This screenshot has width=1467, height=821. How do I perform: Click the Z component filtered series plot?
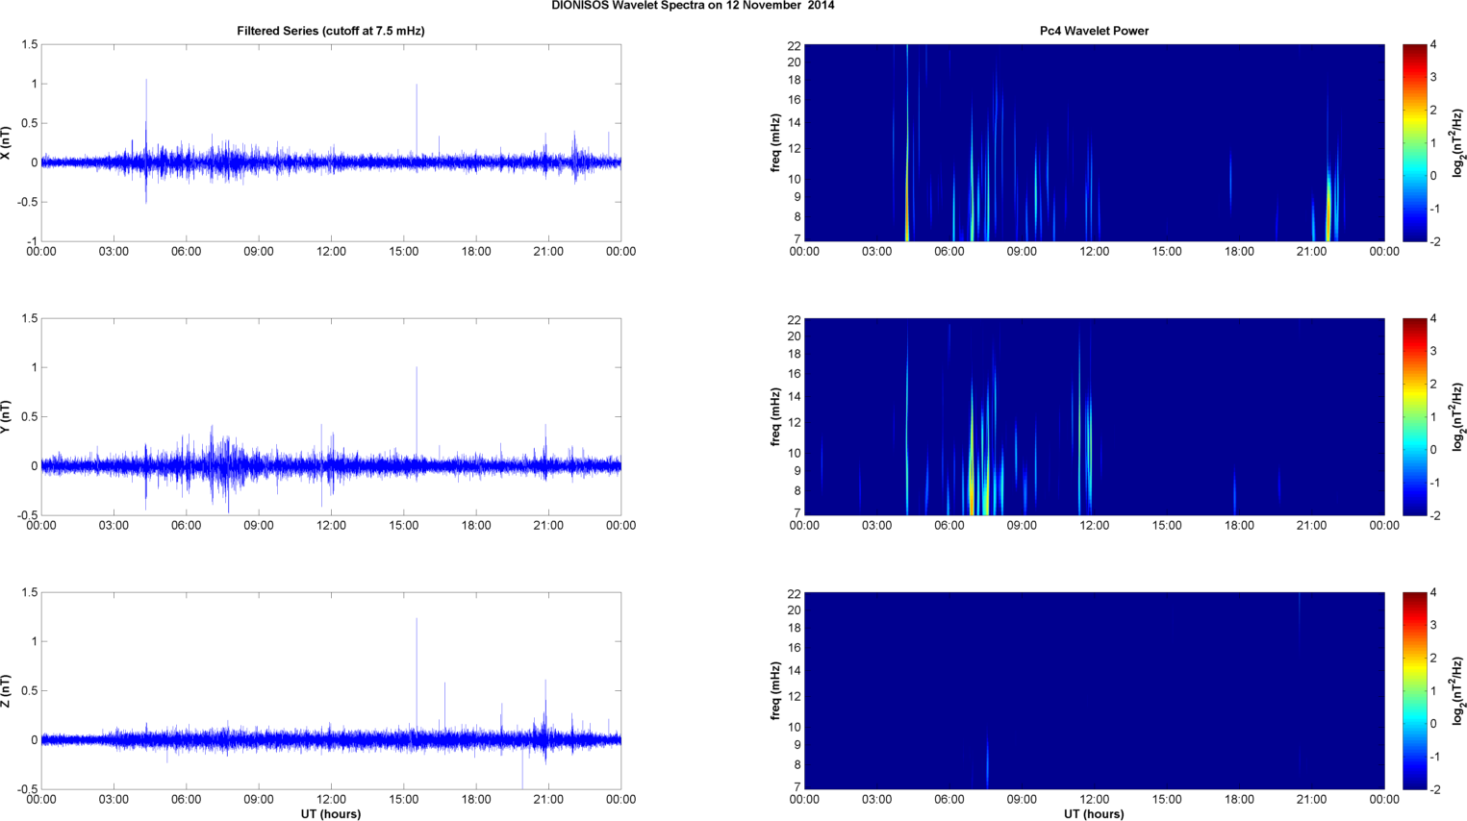pyautogui.click(x=331, y=691)
